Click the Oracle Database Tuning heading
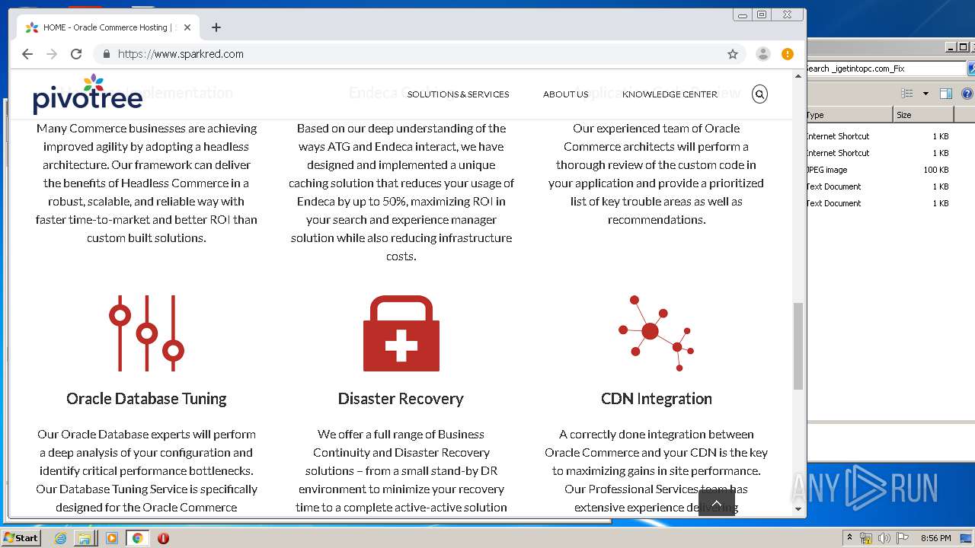The height and width of the screenshot is (548, 975). click(146, 399)
